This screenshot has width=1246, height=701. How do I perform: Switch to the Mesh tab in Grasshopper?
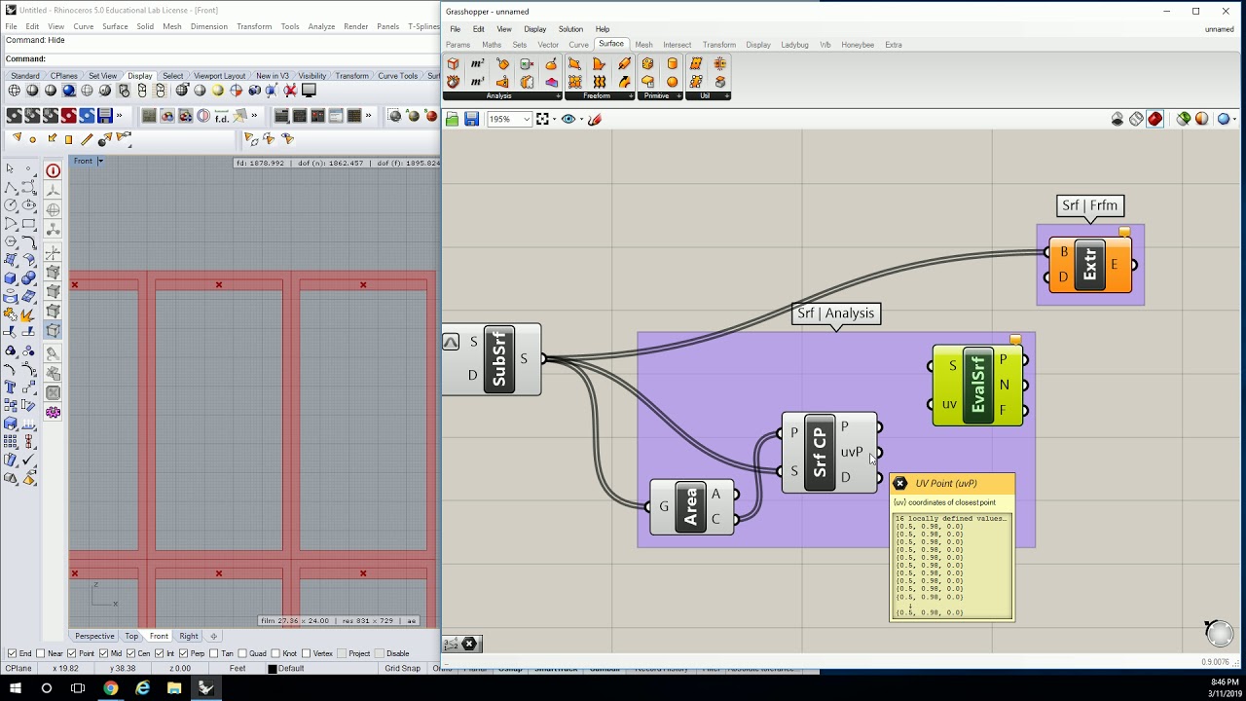coord(643,45)
